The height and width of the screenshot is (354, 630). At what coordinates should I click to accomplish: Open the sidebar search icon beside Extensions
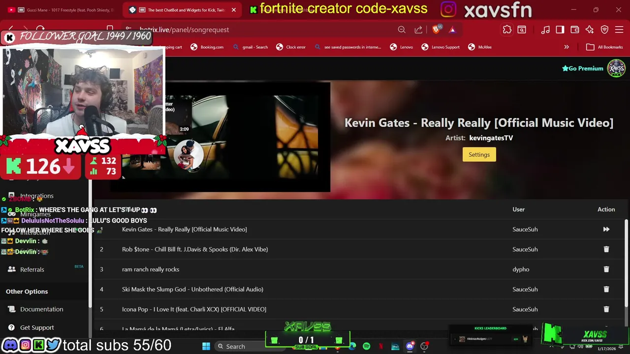pyautogui.click(x=522, y=29)
